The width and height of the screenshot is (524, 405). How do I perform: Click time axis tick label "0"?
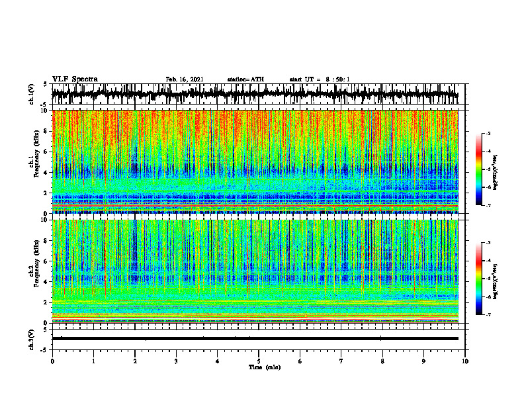[52, 361]
